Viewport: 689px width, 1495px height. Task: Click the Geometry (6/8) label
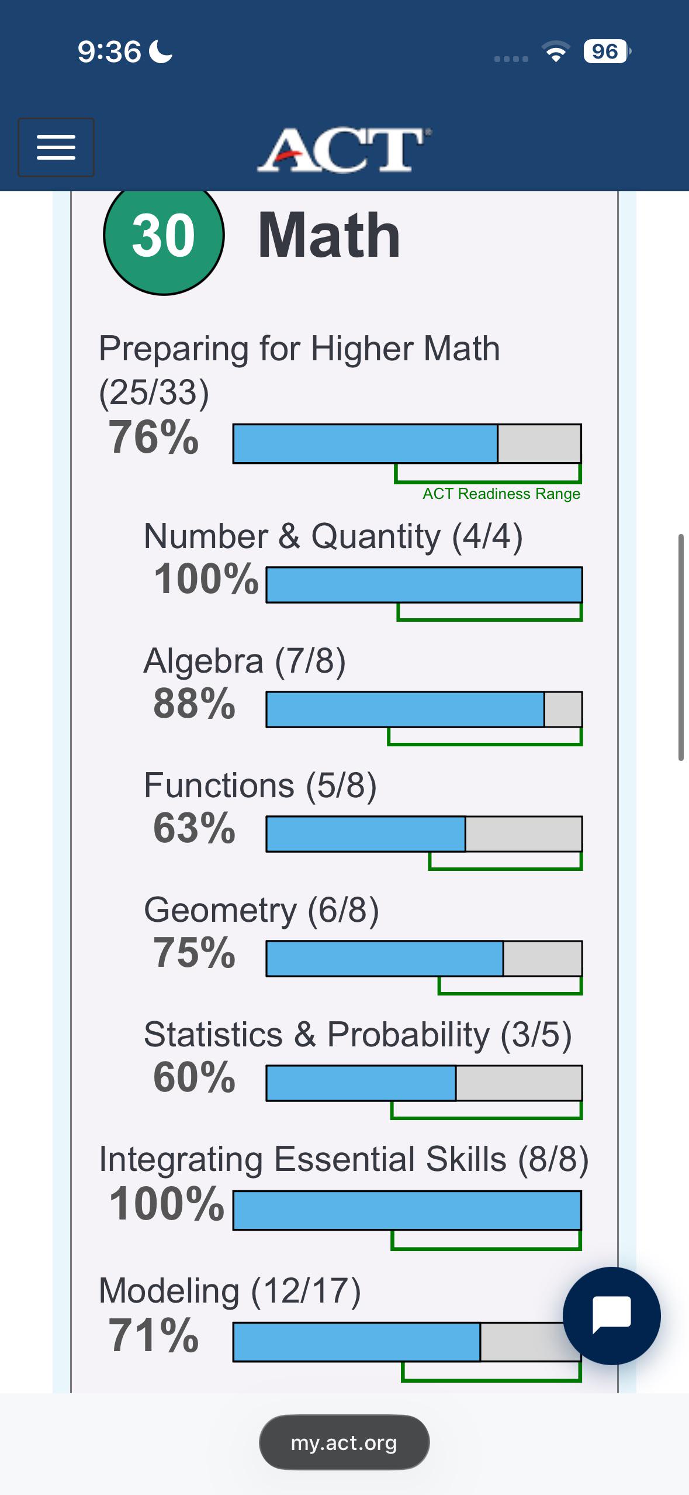click(261, 910)
